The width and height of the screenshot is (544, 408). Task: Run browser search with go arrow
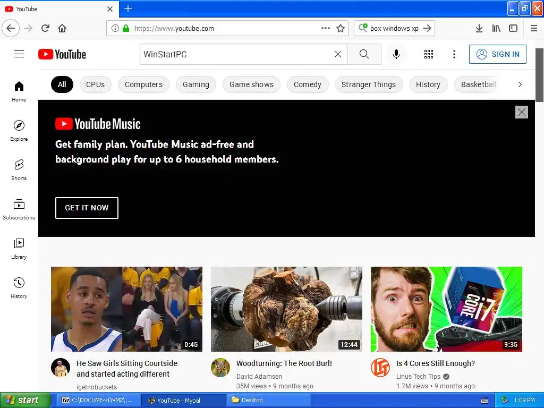[x=427, y=28]
